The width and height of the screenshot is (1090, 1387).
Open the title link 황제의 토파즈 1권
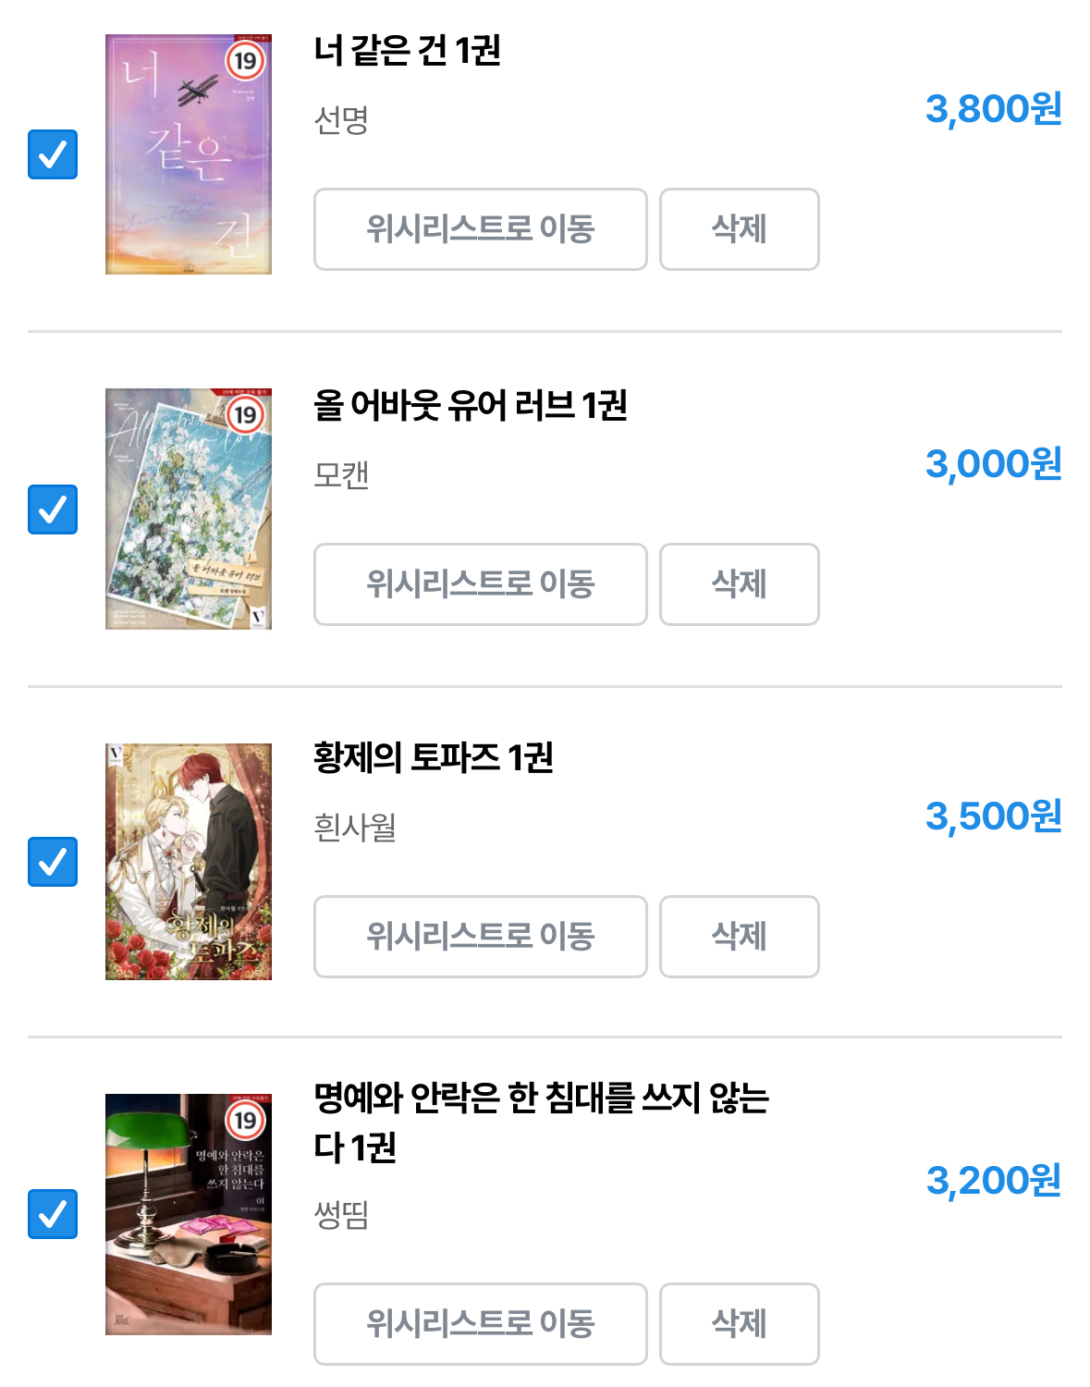coord(434,757)
